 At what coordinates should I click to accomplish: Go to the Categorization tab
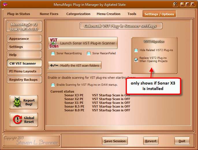point(78,14)
